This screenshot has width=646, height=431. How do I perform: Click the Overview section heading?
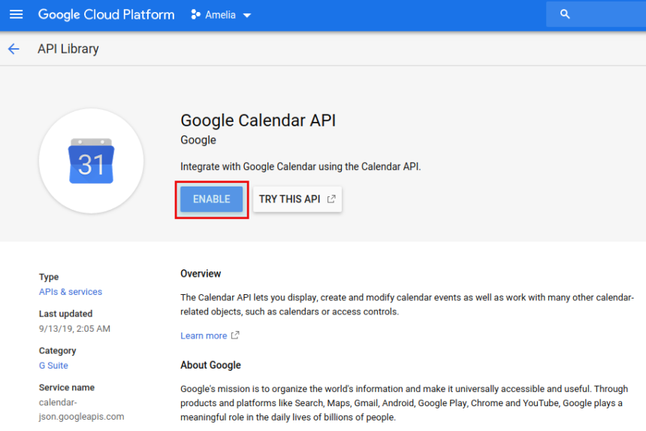[x=201, y=274]
